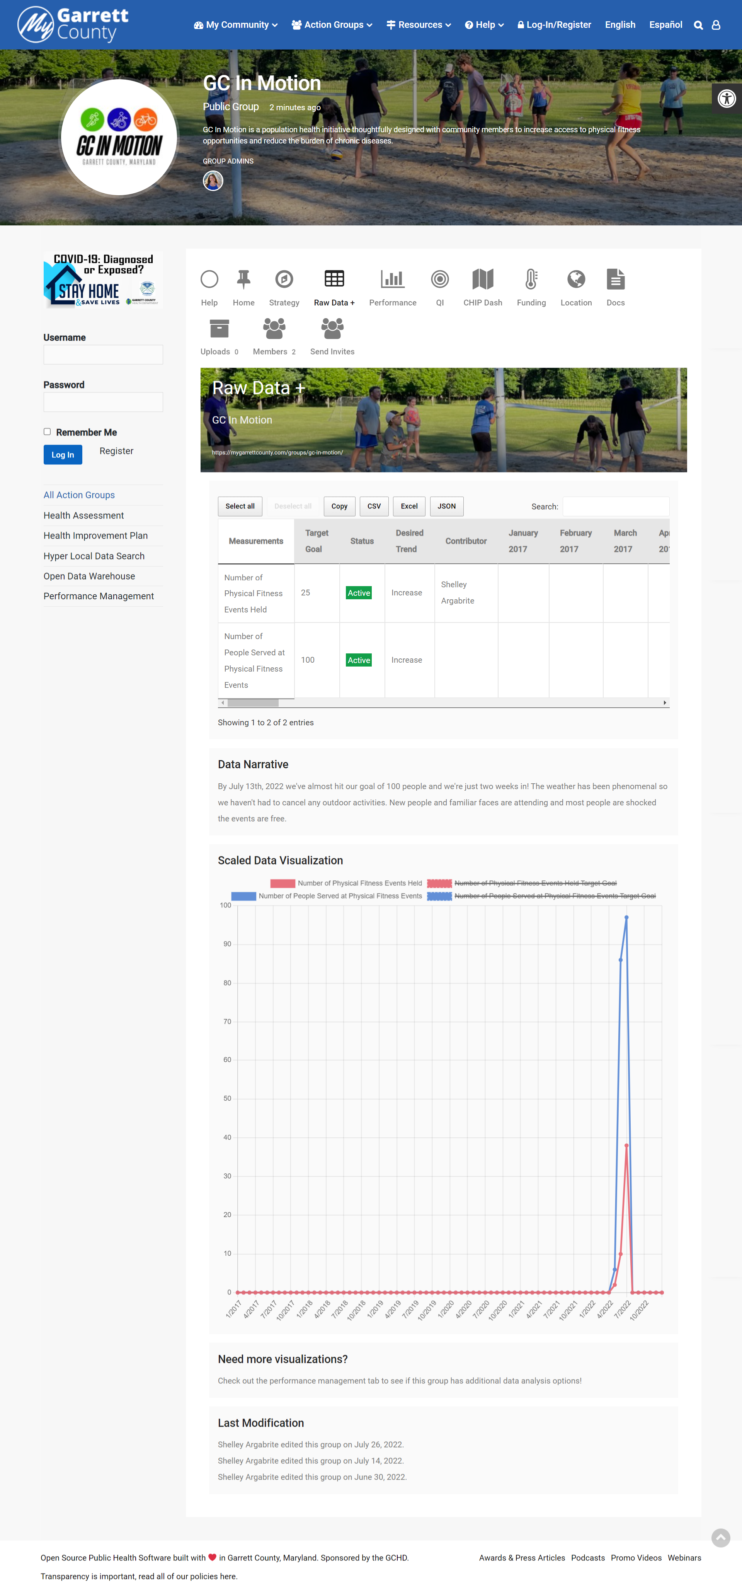Open Log-In/Register in the top menu
This screenshot has width=742, height=1596.
pyautogui.click(x=554, y=25)
